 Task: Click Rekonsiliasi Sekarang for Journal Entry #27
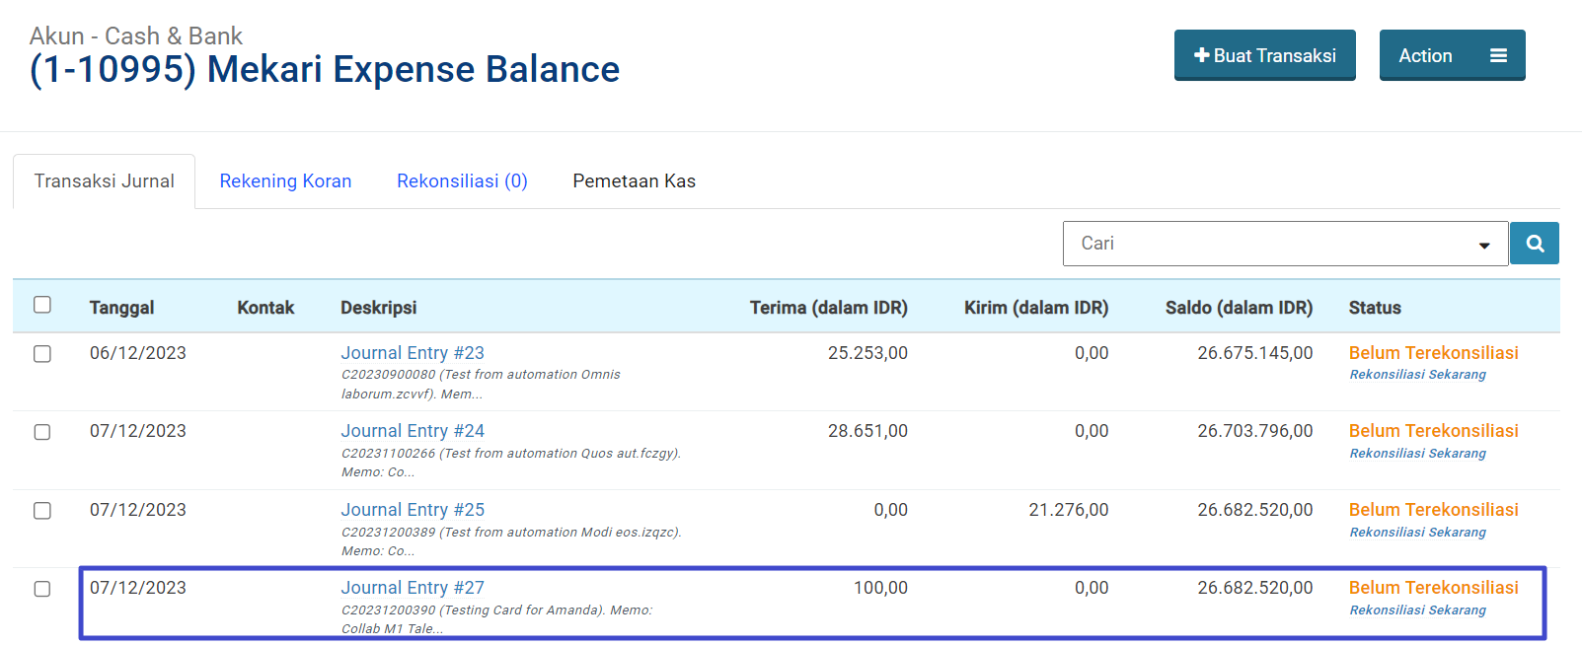1417,610
